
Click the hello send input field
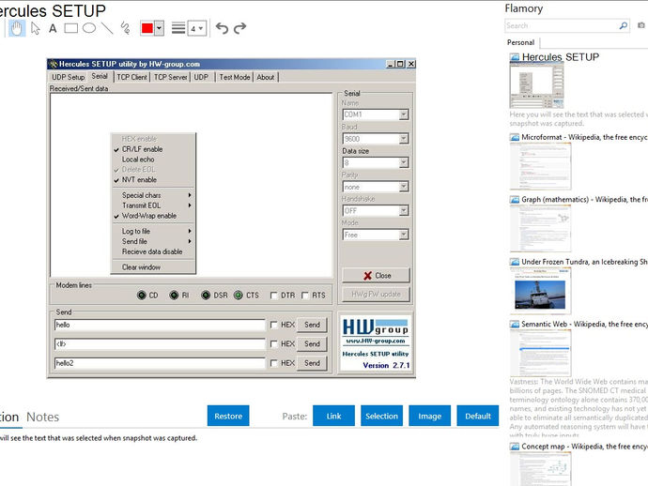click(x=160, y=325)
